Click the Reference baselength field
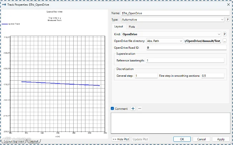 [185, 60]
